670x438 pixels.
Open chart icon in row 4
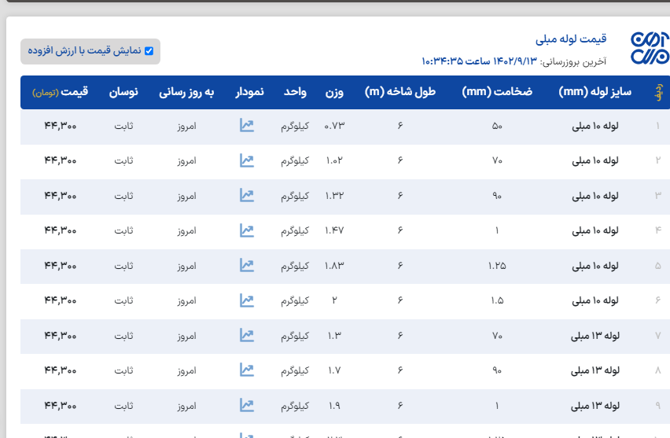pyautogui.click(x=247, y=230)
